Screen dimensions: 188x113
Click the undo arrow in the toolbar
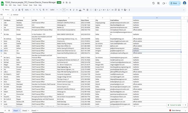13,10
